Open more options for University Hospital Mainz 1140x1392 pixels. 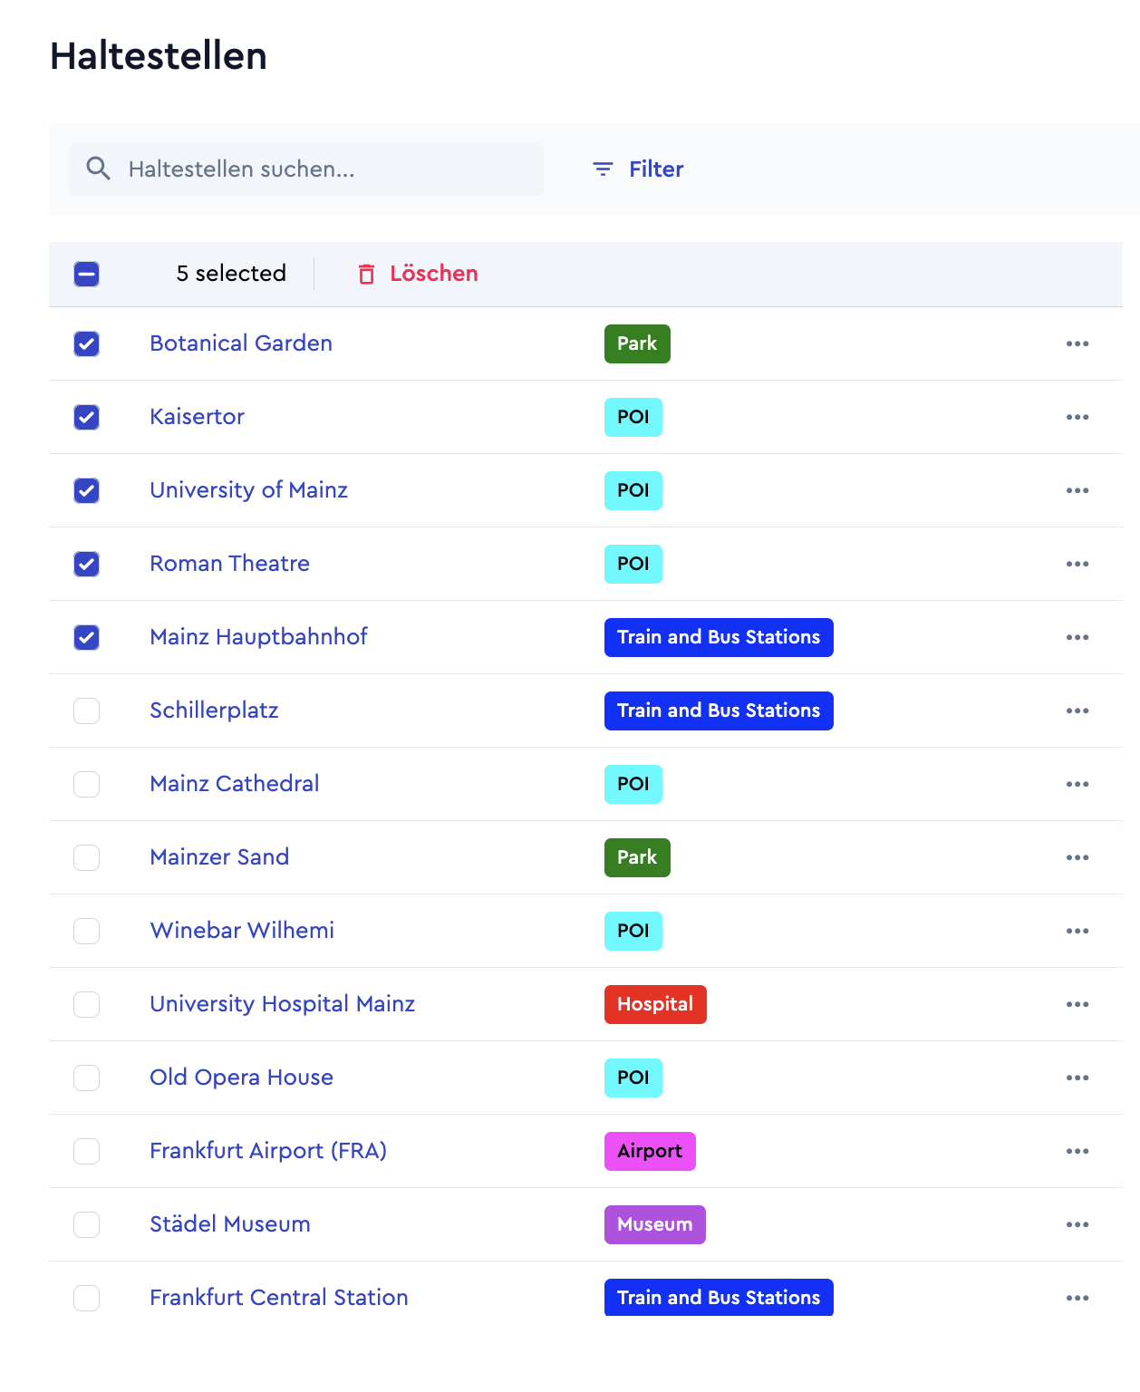1077,1004
